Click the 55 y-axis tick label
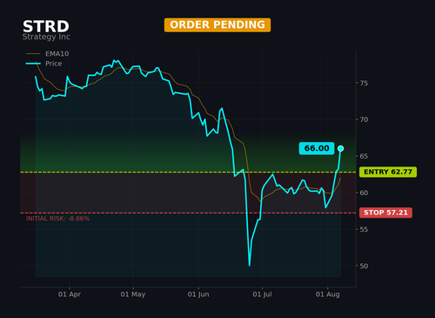Image resolution: width=435 pixels, height=318 pixels. (364, 229)
